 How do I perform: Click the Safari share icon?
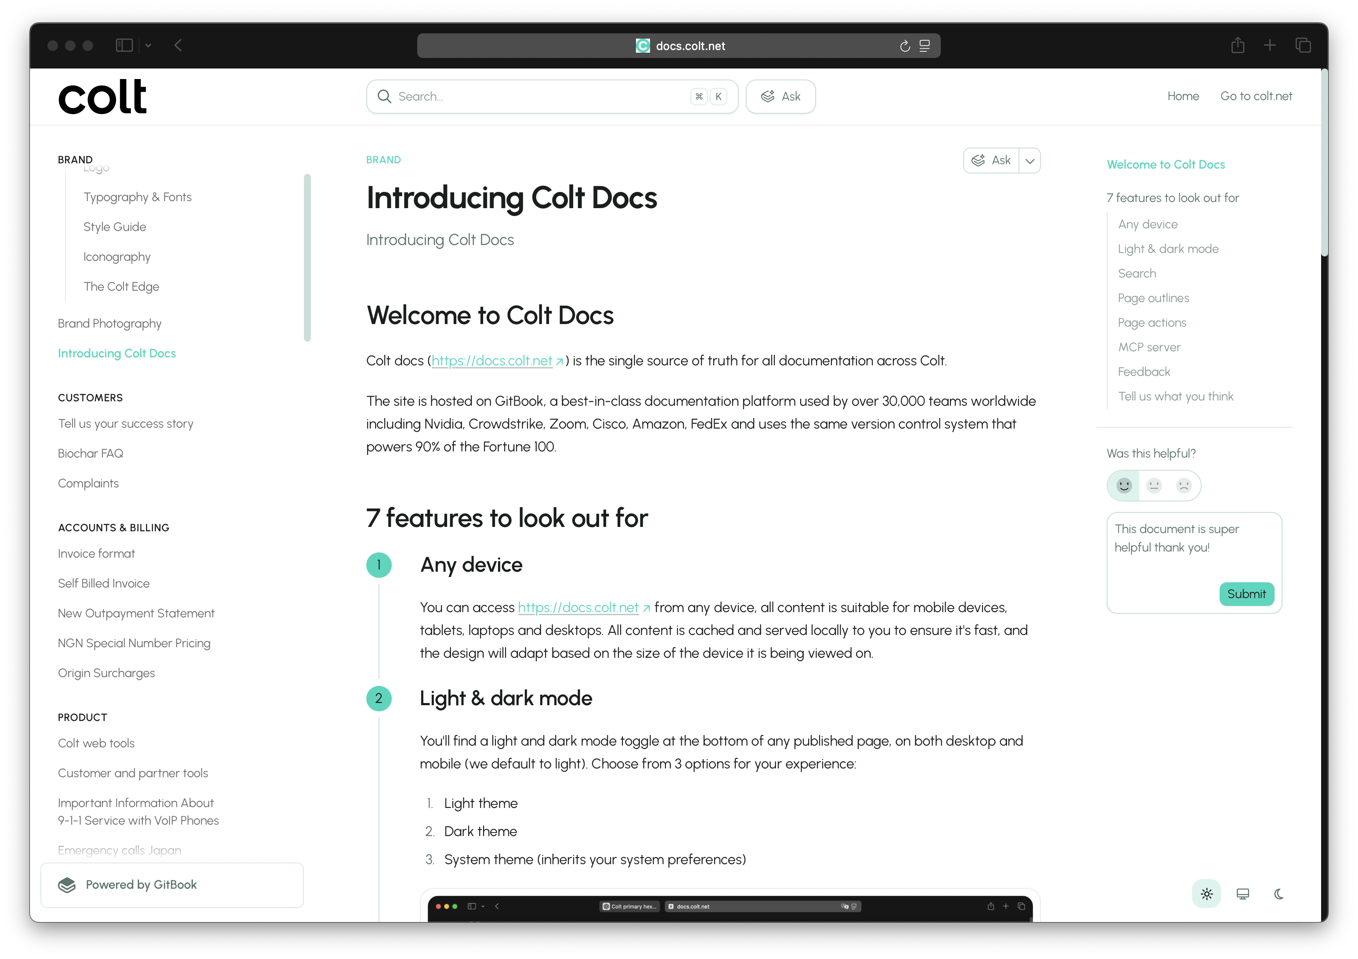(1237, 46)
